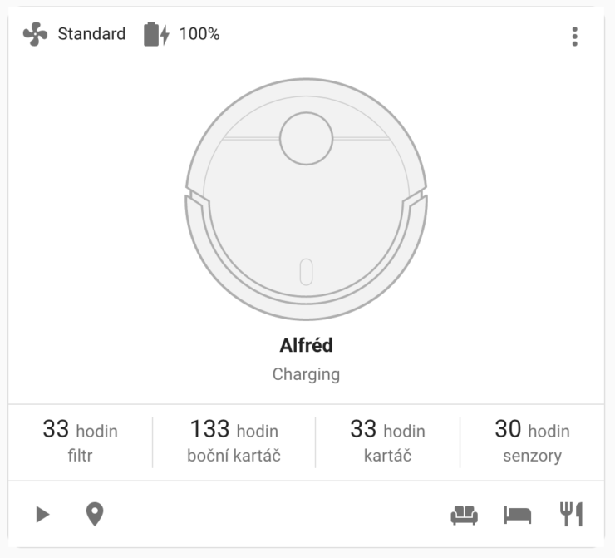Screen dimensions: 615x558
Task: Open the filtr hours statistic
Action: (81, 442)
